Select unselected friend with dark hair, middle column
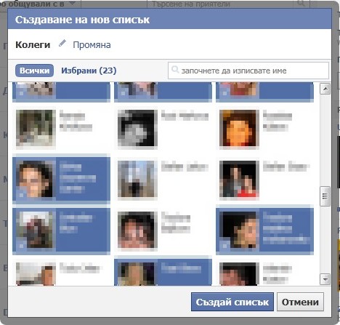340x325 pixels. [163, 230]
